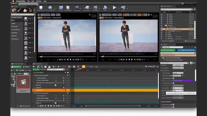Toggle the Spawned checkbox under CameraRight
This screenshot has width=207, height=116.
pyautogui.click(x=55, y=85)
